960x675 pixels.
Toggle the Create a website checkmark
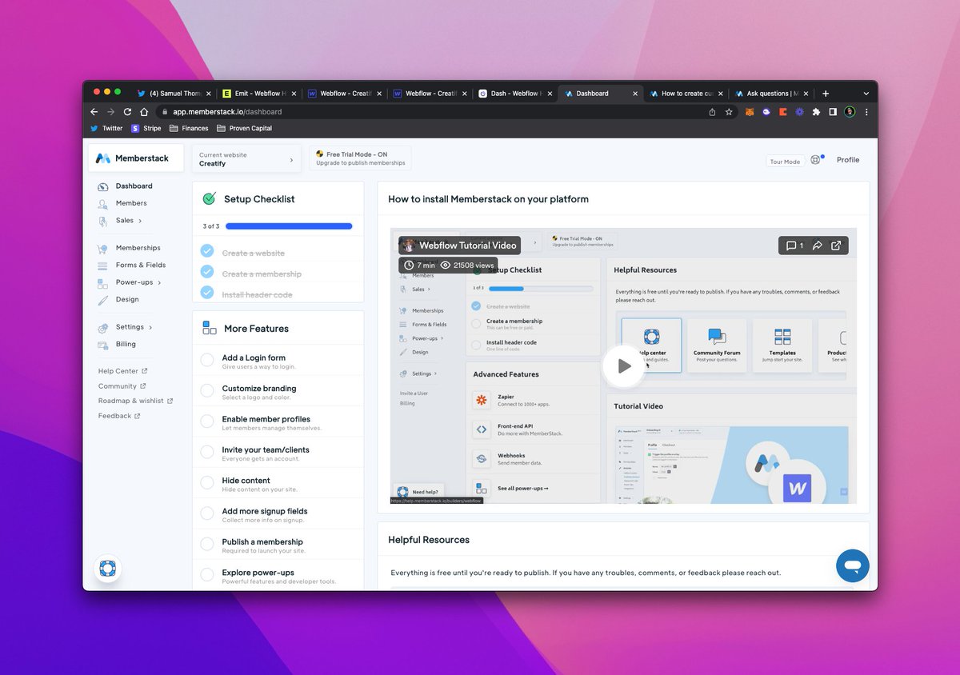pyautogui.click(x=207, y=251)
